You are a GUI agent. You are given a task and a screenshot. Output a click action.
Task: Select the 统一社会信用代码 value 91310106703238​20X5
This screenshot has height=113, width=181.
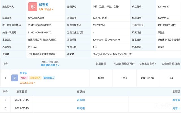tap(39, 25)
